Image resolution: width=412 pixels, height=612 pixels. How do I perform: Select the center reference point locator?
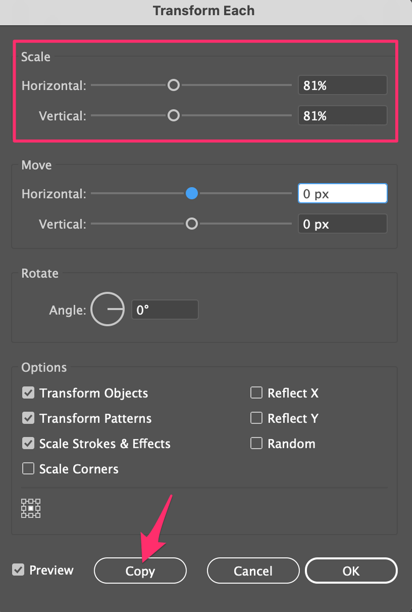coord(31,508)
